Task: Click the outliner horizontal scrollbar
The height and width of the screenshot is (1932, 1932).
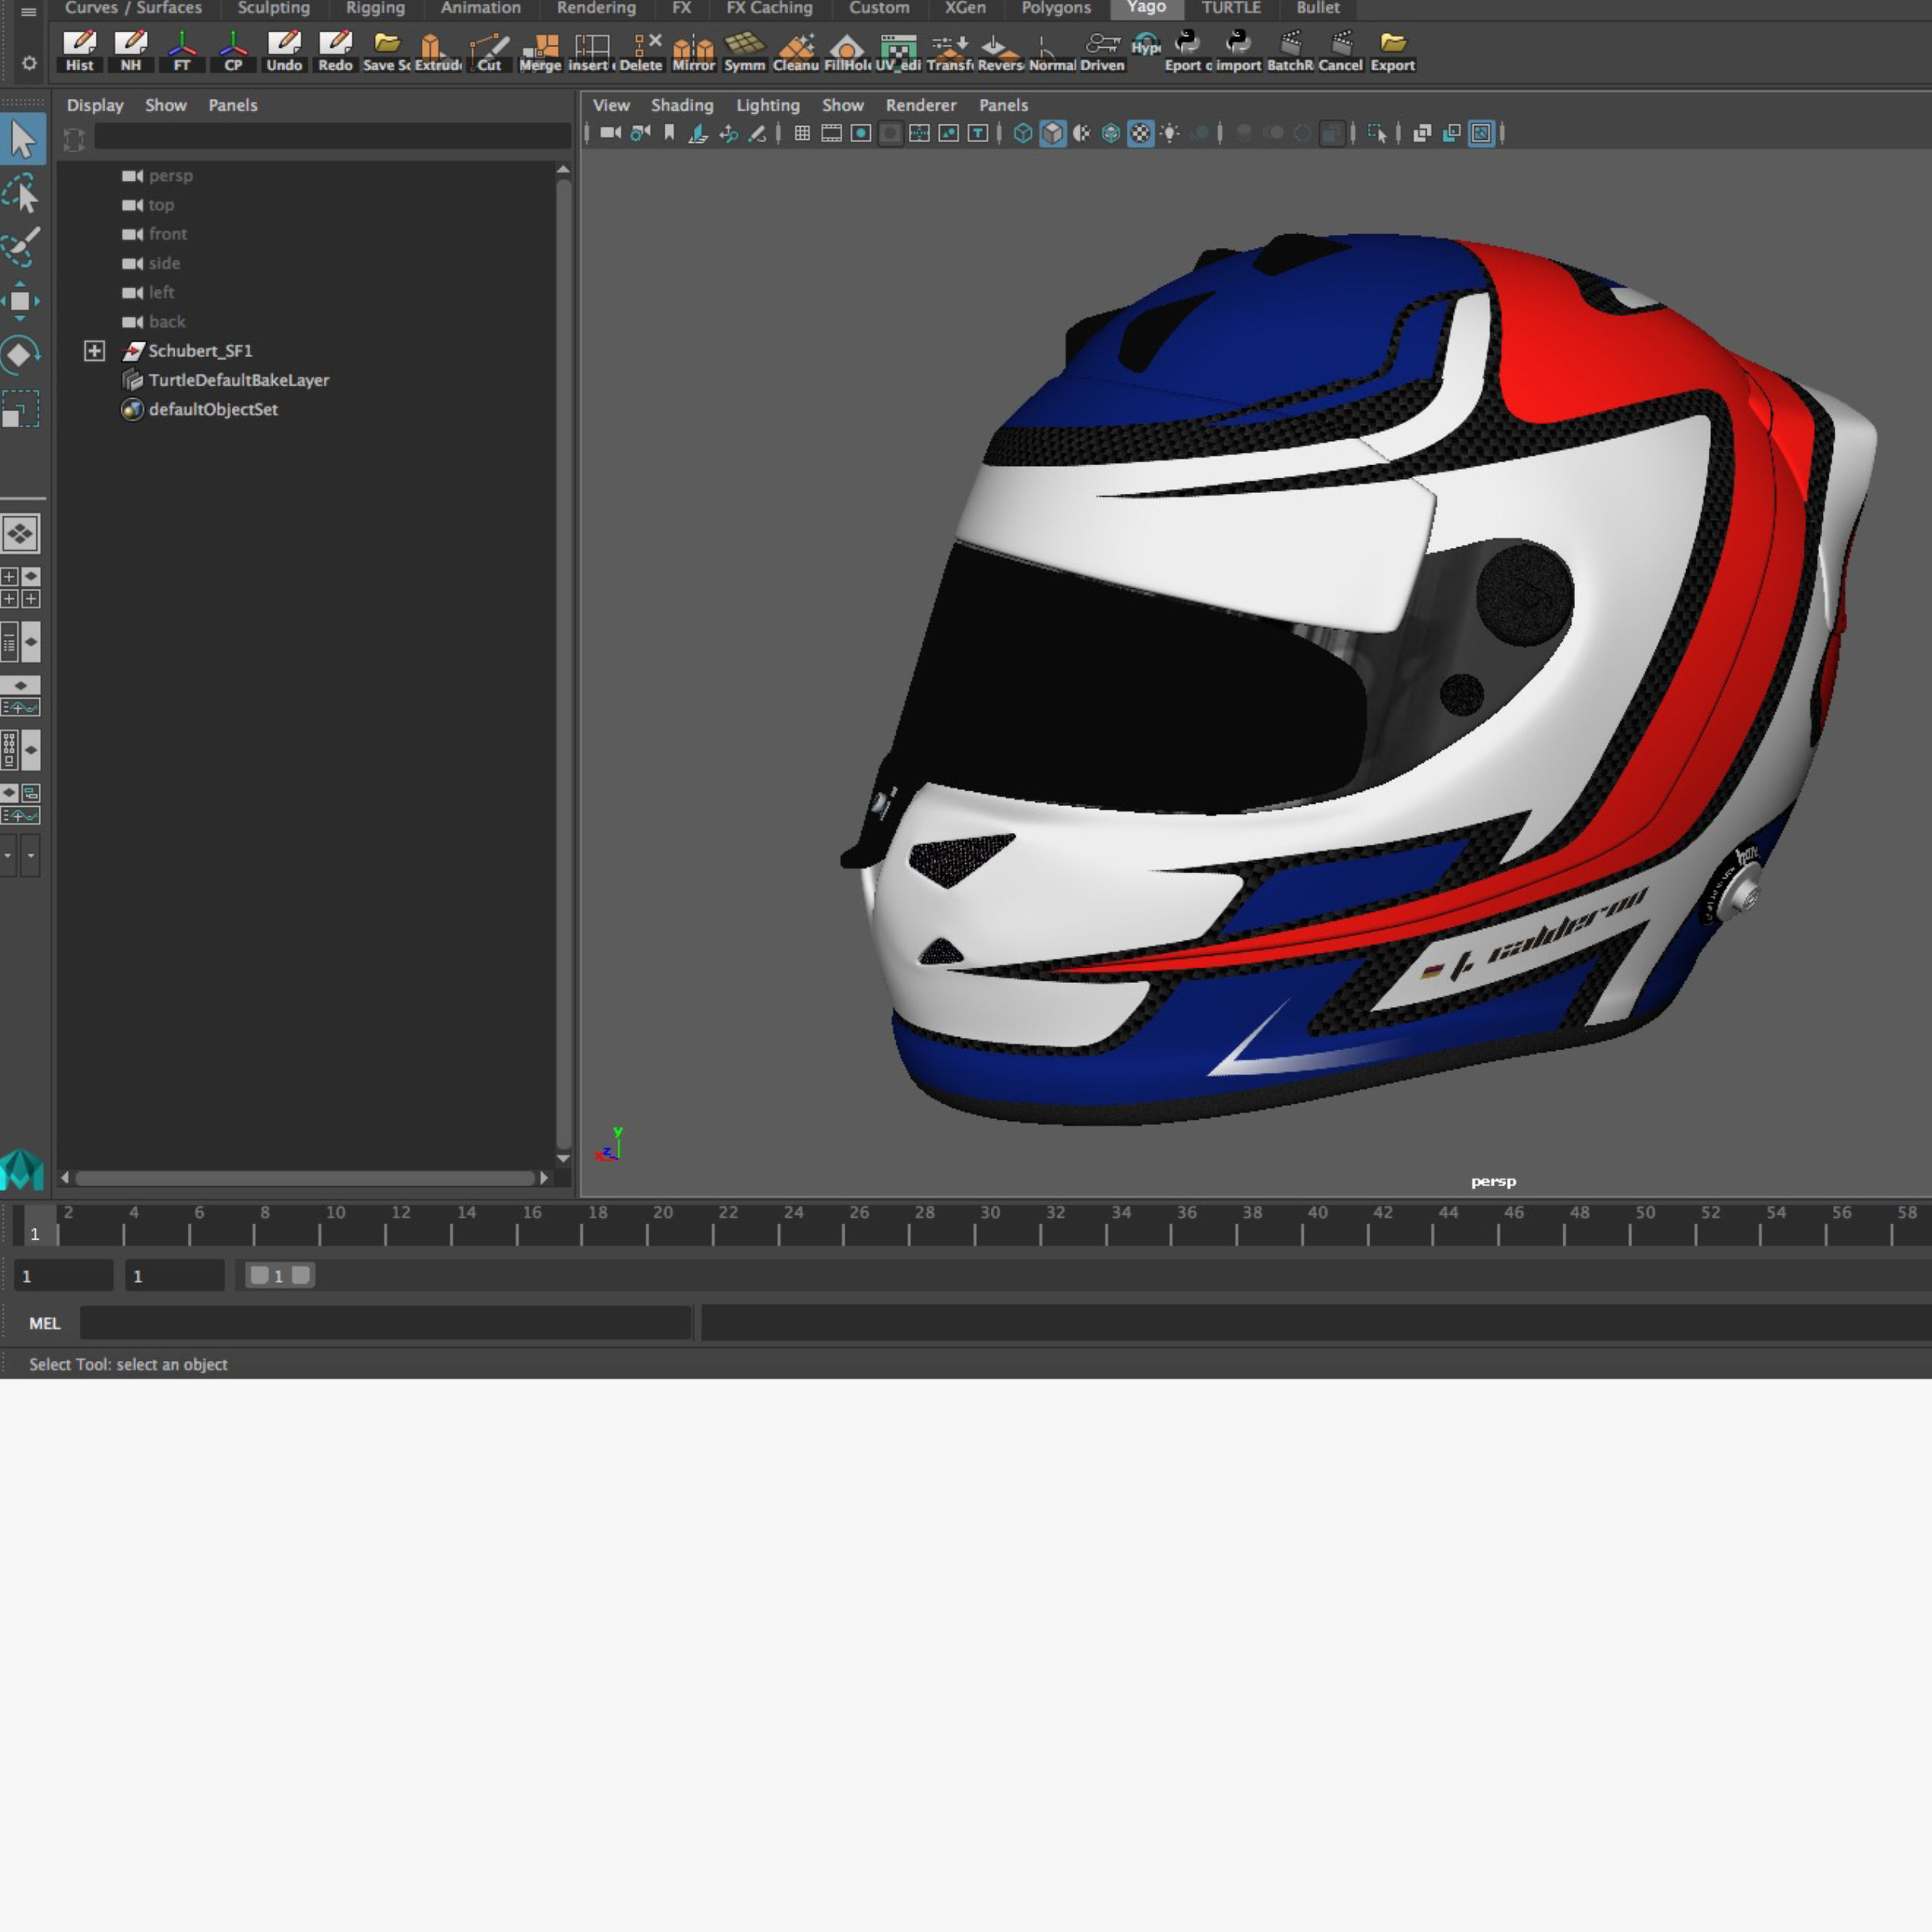Action: click(x=304, y=1178)
